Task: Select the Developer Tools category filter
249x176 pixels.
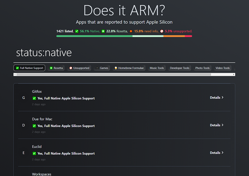Action: tap(180, 68)
